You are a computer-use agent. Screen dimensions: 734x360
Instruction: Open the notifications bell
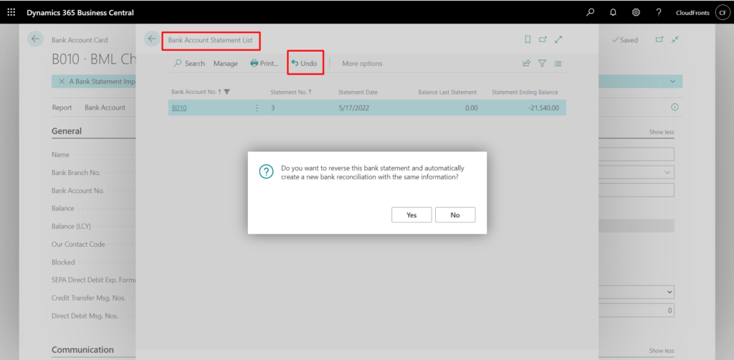pyautogui.click(x=613, y=13)
